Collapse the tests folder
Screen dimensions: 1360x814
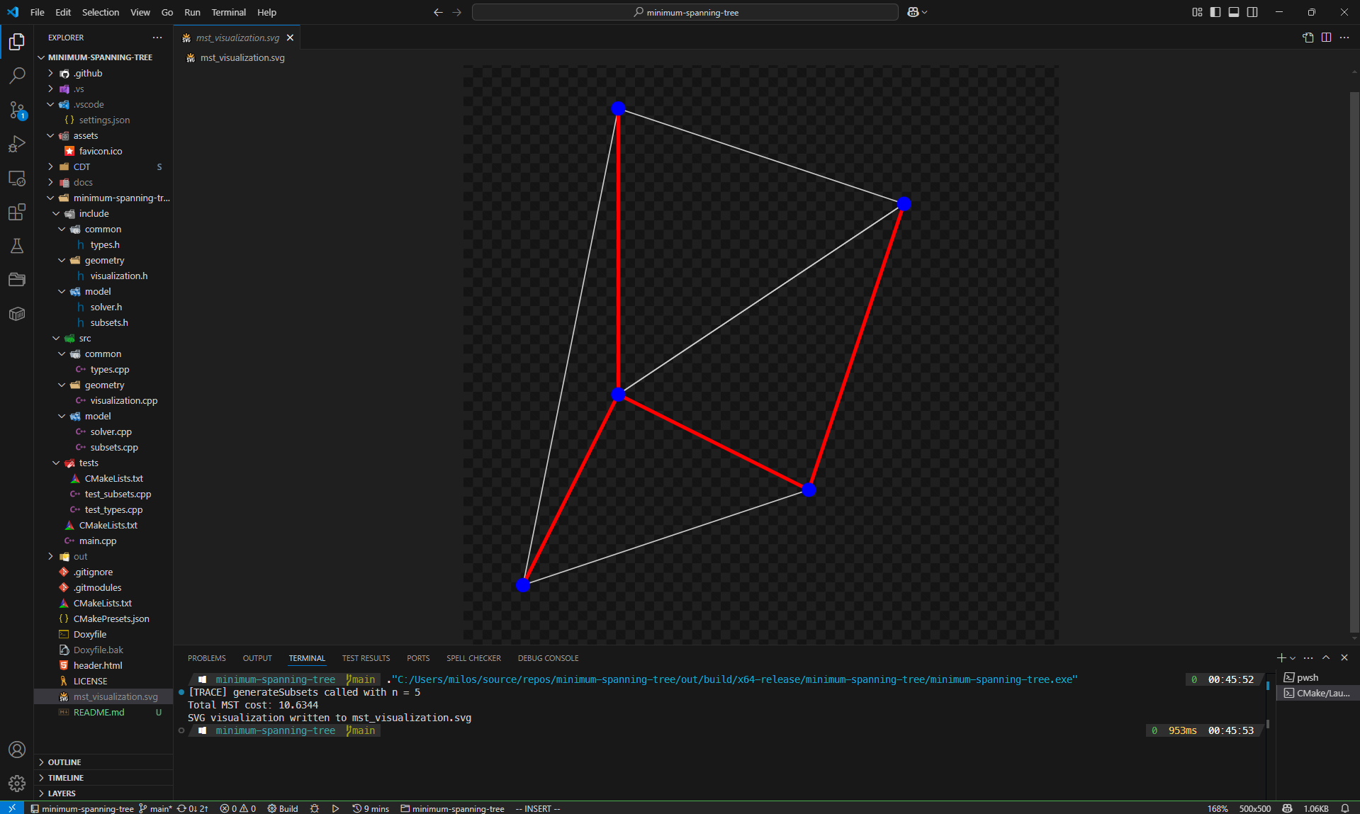pos(89,463)
